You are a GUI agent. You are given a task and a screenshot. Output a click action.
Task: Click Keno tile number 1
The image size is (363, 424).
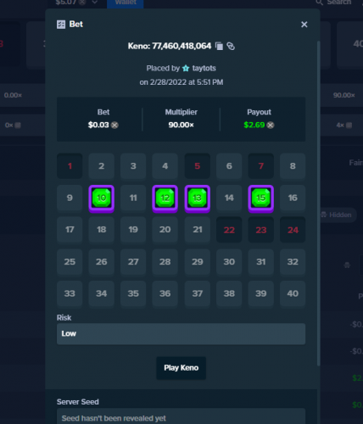(x=70, y=166)
